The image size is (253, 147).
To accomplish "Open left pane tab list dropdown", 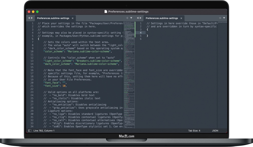I will [x=131, y=18].
